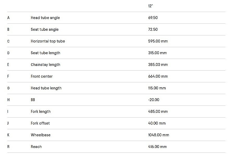Select the Horizontal top tube label
Viewport: 228px width, 154px height.
point(48,41)
